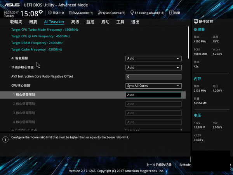Image resolution: width=233 pixels, height=175 pixels.
Task: Switch to the 高级 tab
Action: tap(75, 22)
